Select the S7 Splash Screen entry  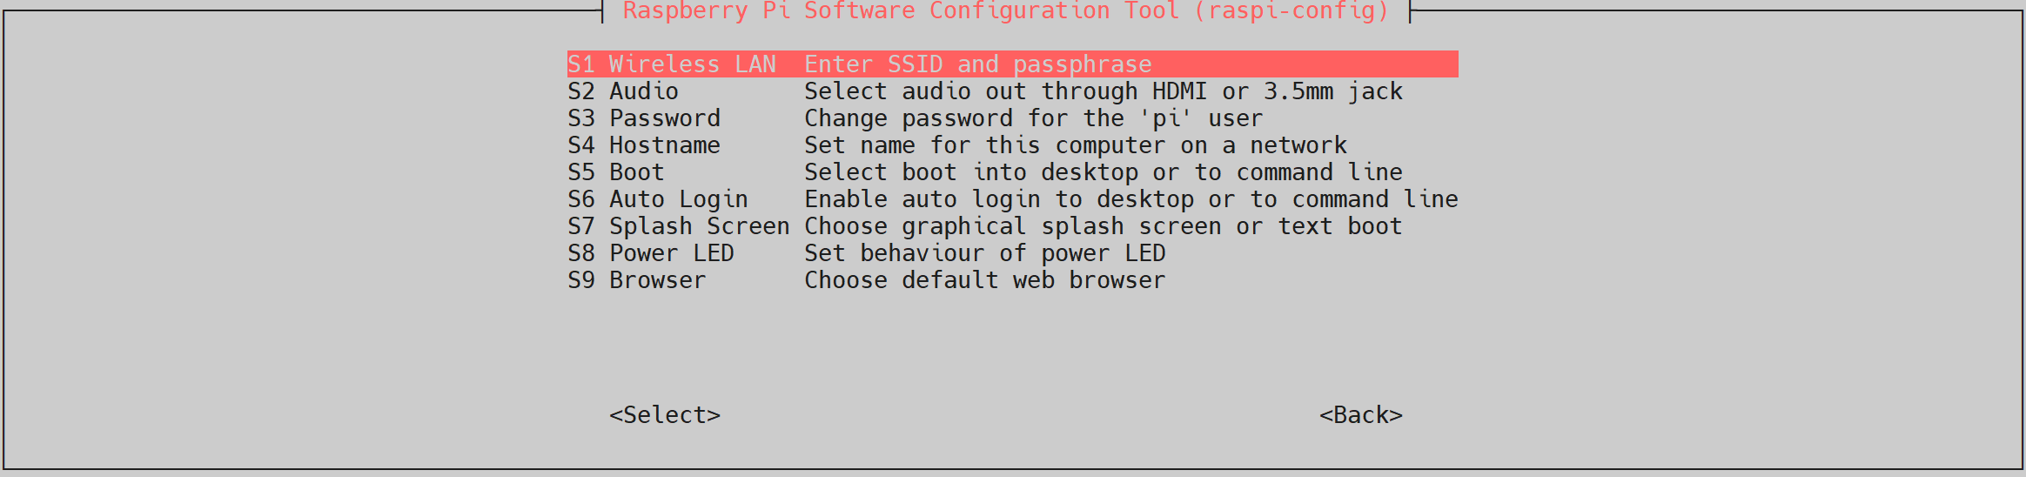pyautogui.click(x=679, y=226)
